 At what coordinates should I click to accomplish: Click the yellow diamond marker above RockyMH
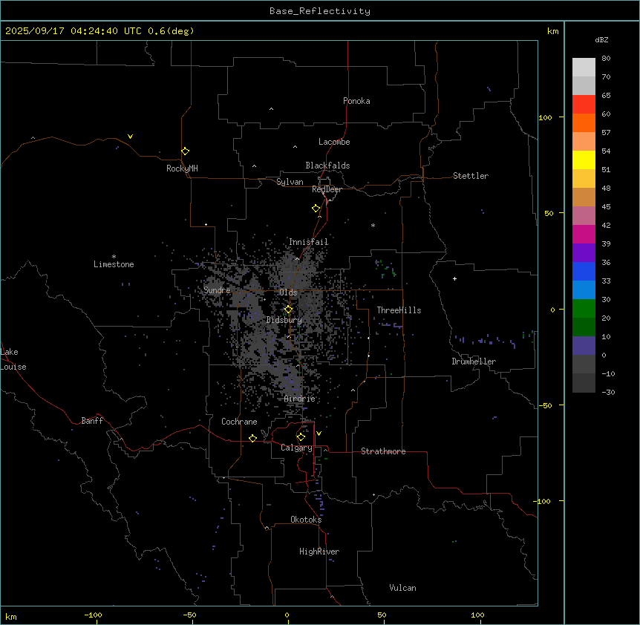185,151
